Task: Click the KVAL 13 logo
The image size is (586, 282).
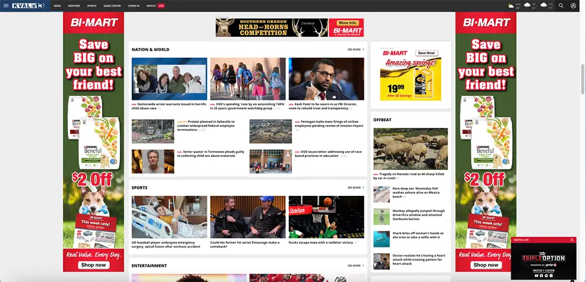Action: (x=28, y=6)
